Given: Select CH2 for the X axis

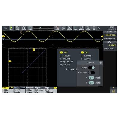Looking at the screenshot, I should point(98,78).
